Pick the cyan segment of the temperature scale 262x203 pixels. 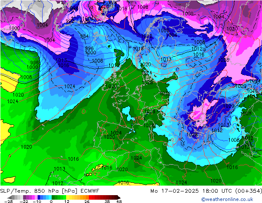pos(50,197)
